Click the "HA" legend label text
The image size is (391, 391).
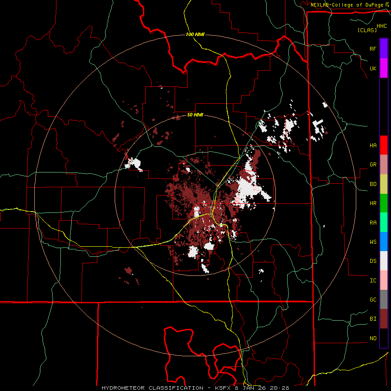373,145
